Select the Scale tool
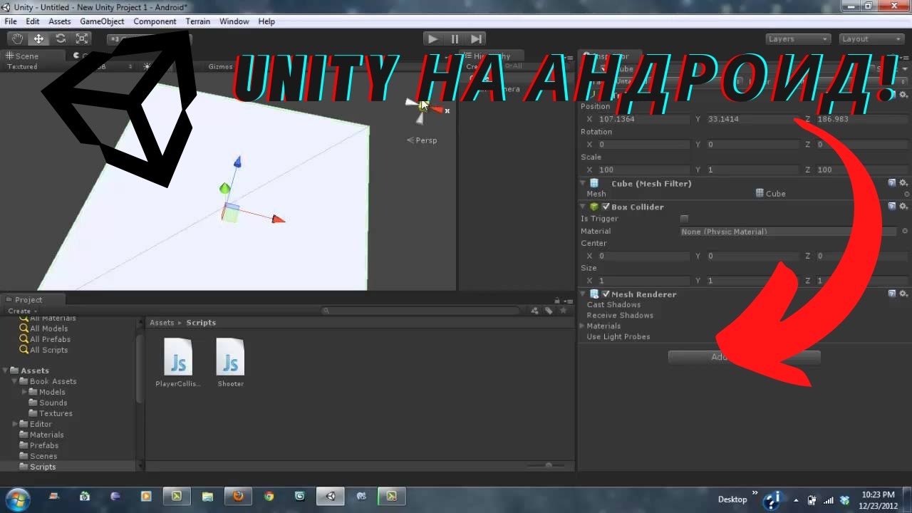 point(82,38)
